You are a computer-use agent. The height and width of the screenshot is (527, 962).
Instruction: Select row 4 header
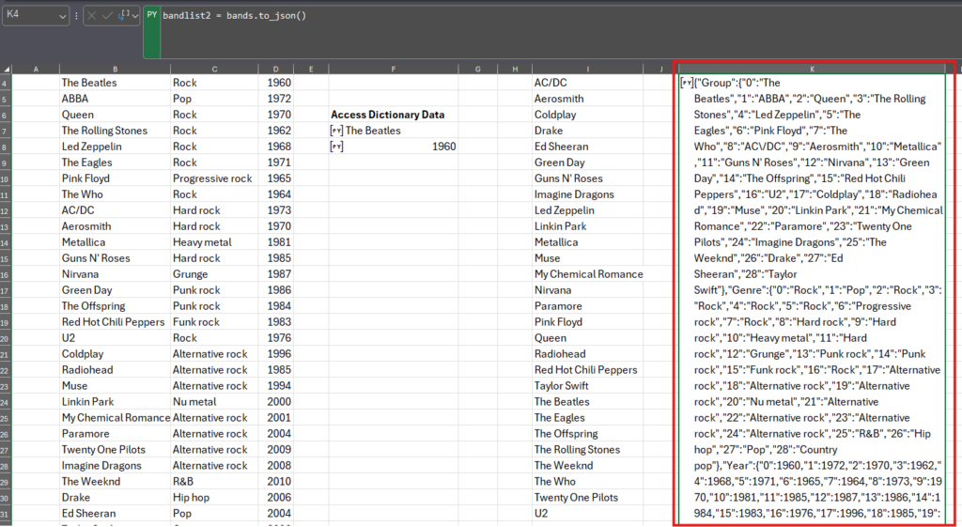(6, 83)
